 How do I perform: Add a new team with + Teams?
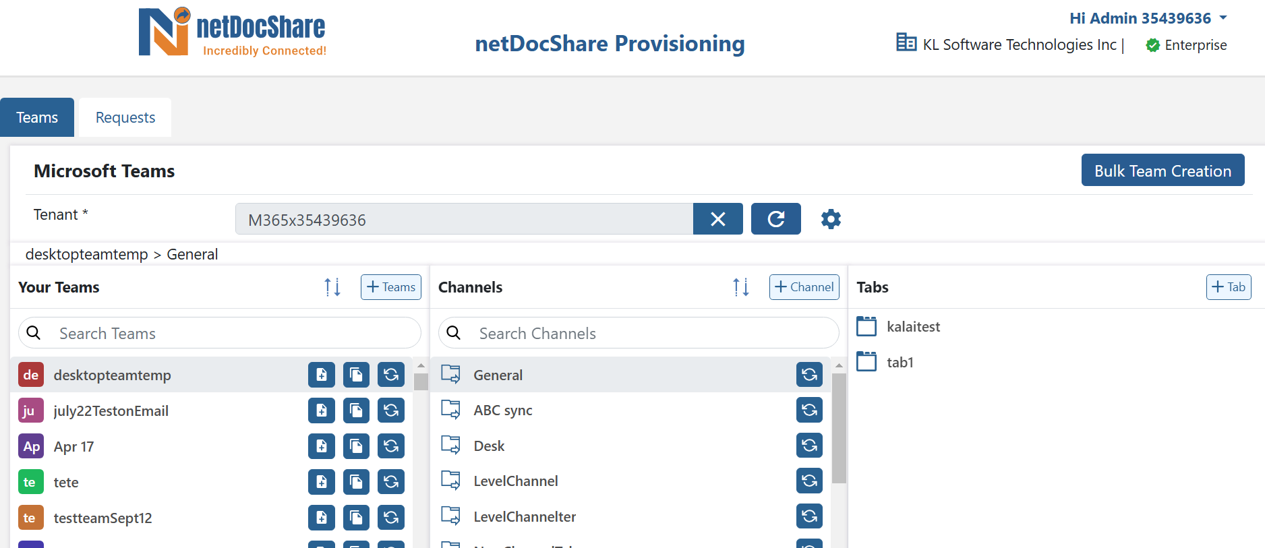(391, 287)
